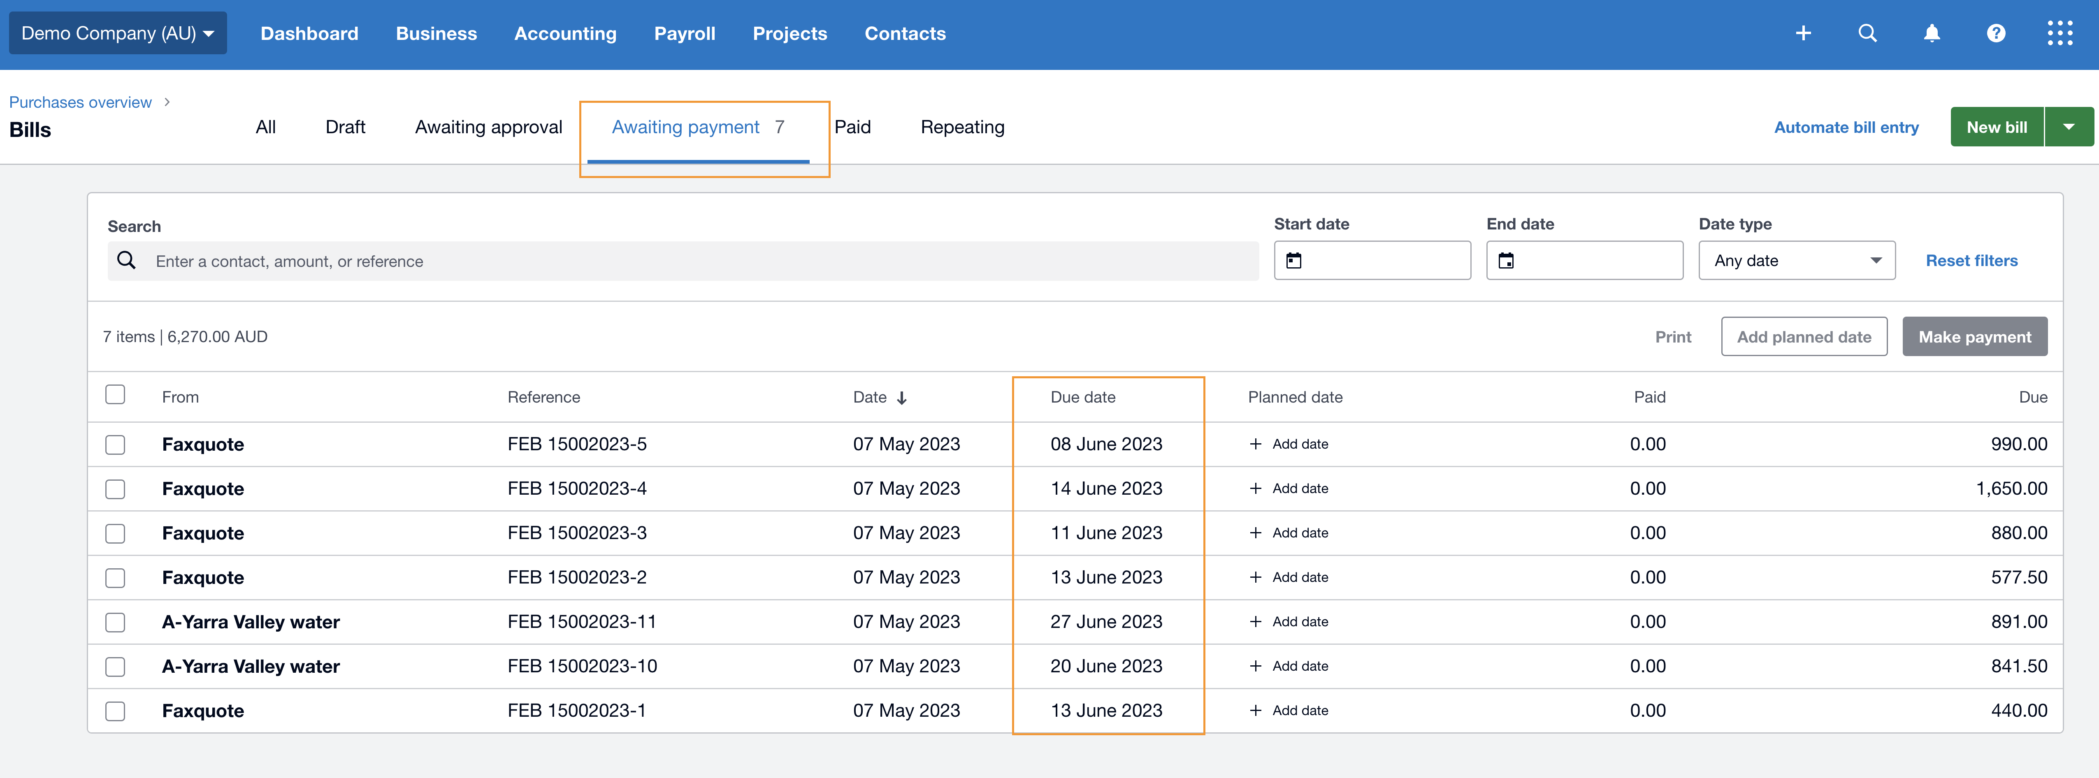The image size is (2099, 778).
Task: Open the Any date type dropdown
Action: pyautogui.click(x=1796, y=261)
